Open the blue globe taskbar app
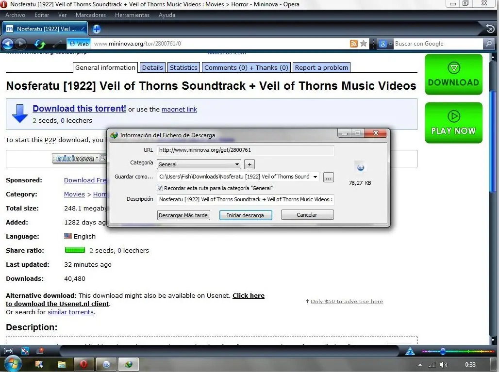The image size is (499, 372). 106,364
